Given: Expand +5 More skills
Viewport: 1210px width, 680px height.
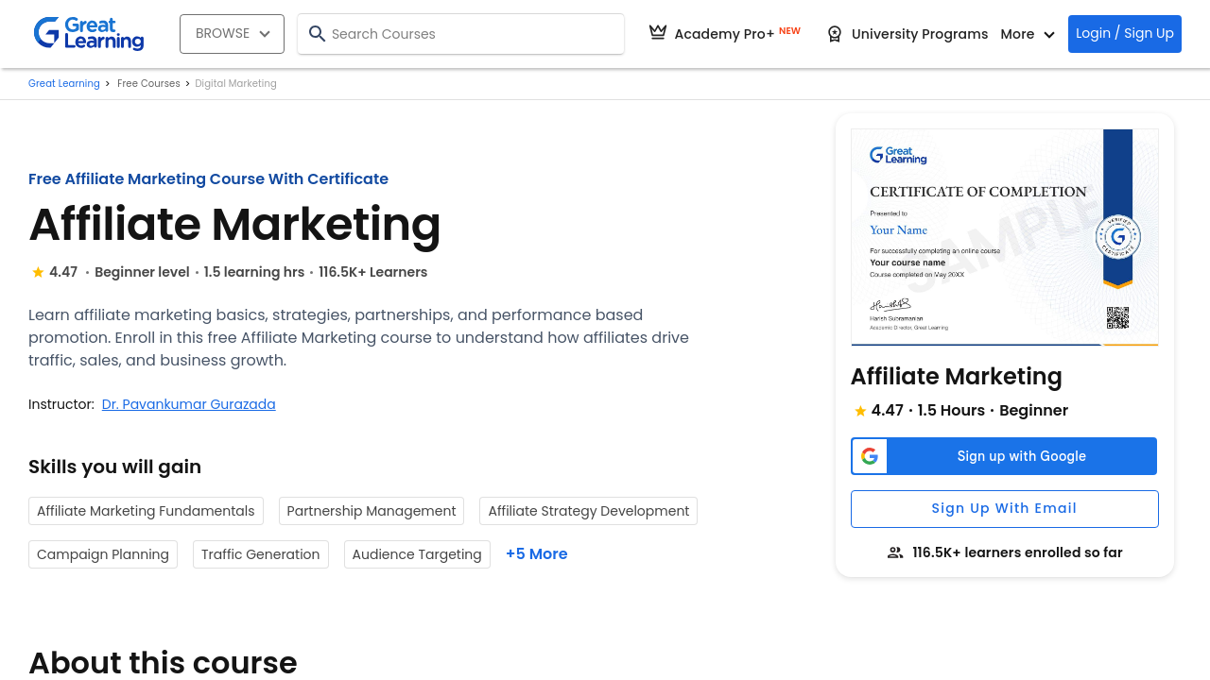Looking at the screenshot, I should point(537,554).
